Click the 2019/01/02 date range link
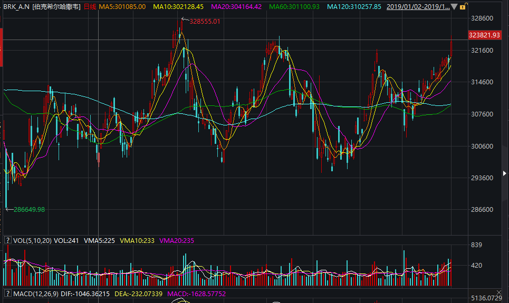Viewport: 509px width, 303px height. [418, 7]
